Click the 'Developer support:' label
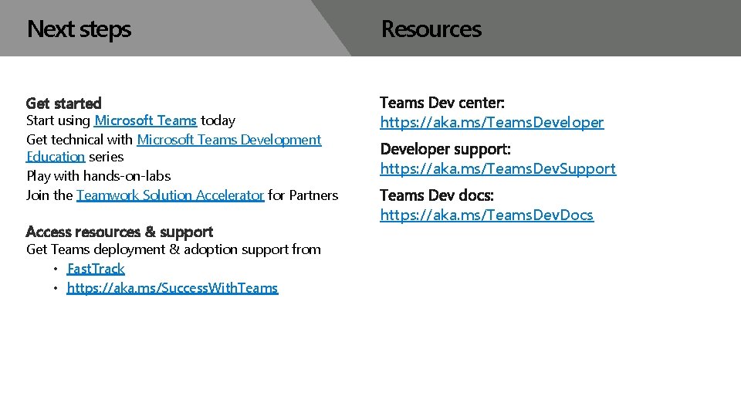 [445, 149]
